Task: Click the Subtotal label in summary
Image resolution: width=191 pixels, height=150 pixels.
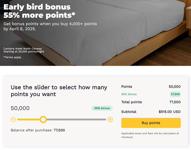Action: (129, 112)
